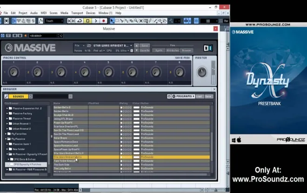Click the browser search magnifier icon
307x193 pixels.
point(6,96)
